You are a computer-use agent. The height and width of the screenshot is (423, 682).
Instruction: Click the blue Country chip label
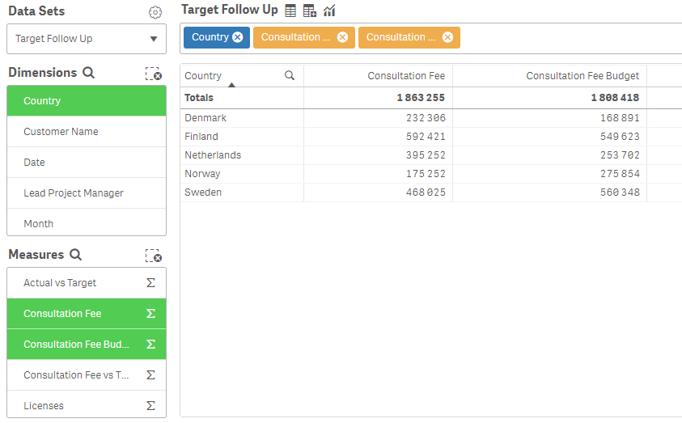point(210,37)
